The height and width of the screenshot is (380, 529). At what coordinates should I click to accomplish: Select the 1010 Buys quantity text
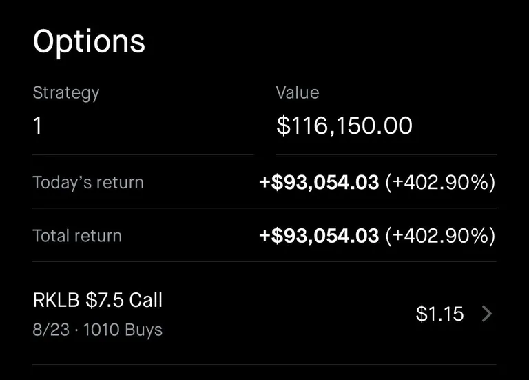tap(123, 330)
